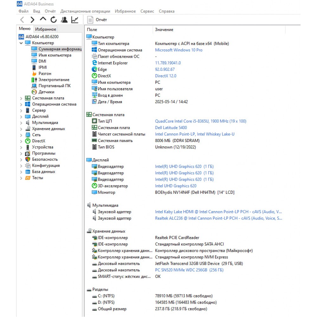Open the graph chart toolbar icon
Screen dimensions: 317x317
point(75,20)
